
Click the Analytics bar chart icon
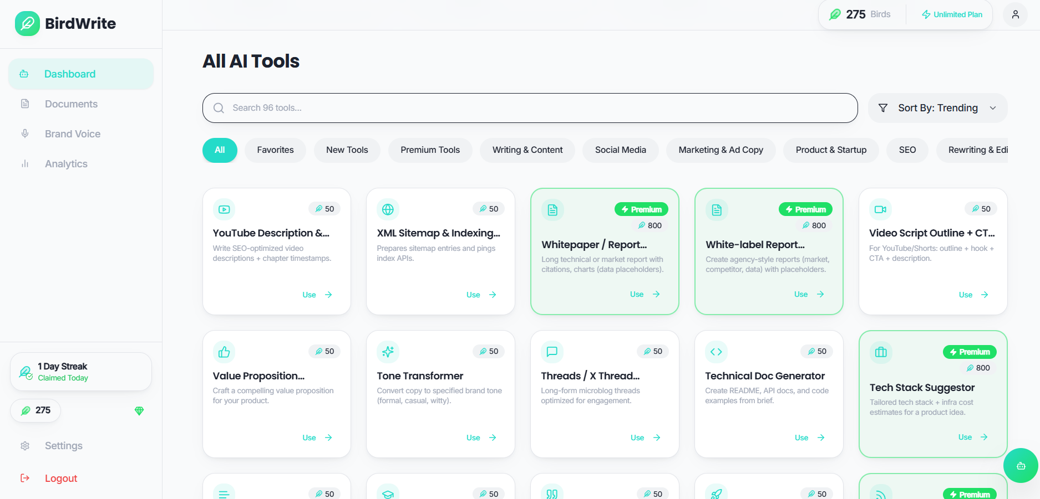click(x=25, y=163)
